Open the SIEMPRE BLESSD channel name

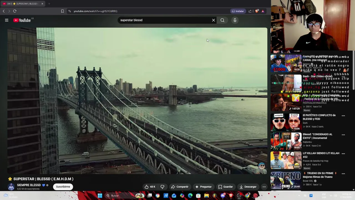pyautogui.click(x=29, y=185)
